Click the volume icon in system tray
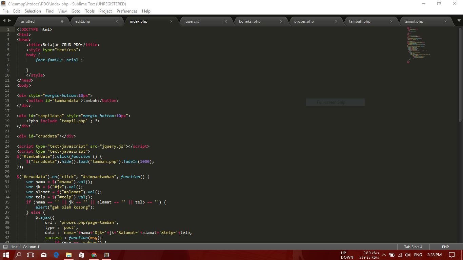 [408, 256]
